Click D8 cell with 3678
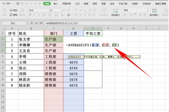169x112 pixels. pos(73,74)
